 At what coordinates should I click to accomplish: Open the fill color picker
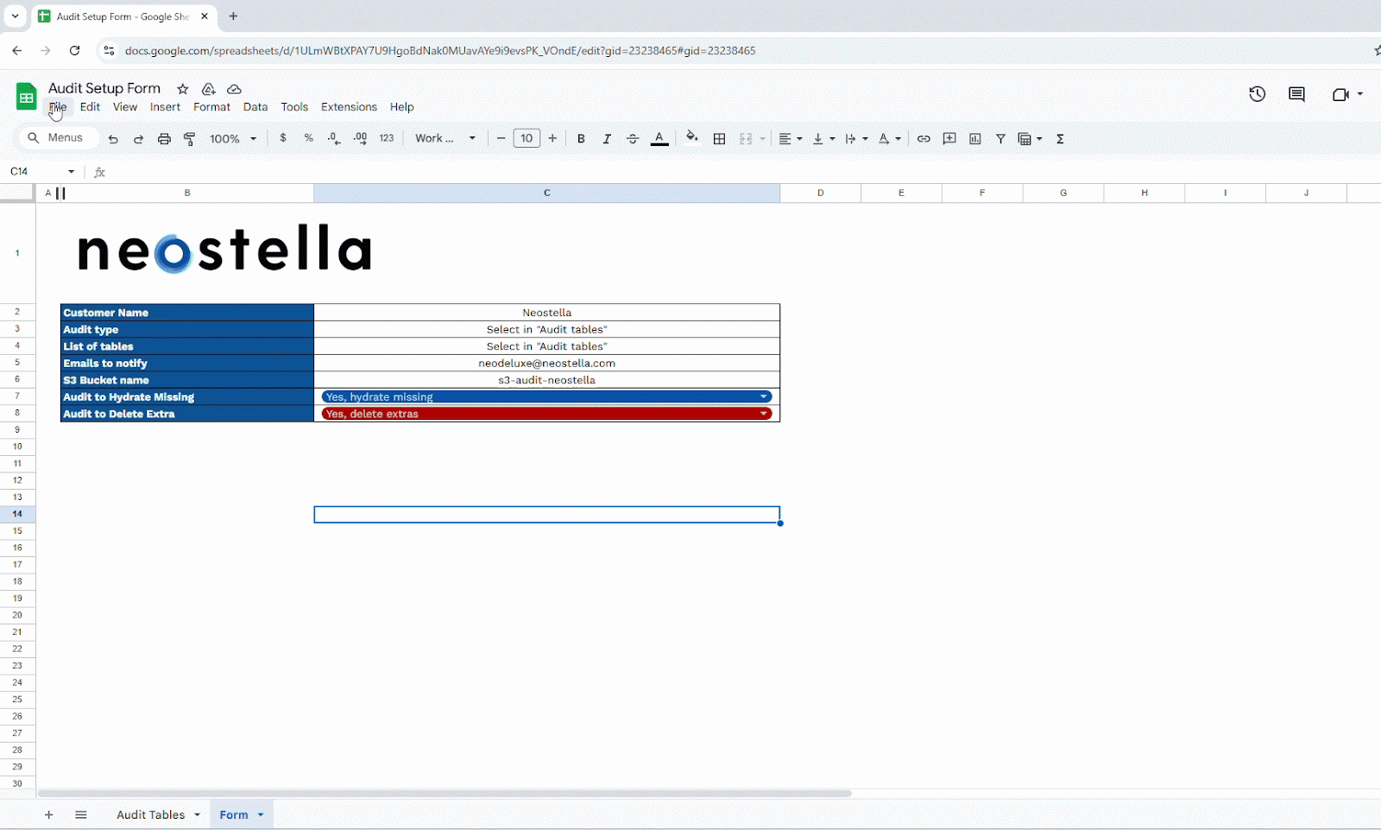click(692, 138)
